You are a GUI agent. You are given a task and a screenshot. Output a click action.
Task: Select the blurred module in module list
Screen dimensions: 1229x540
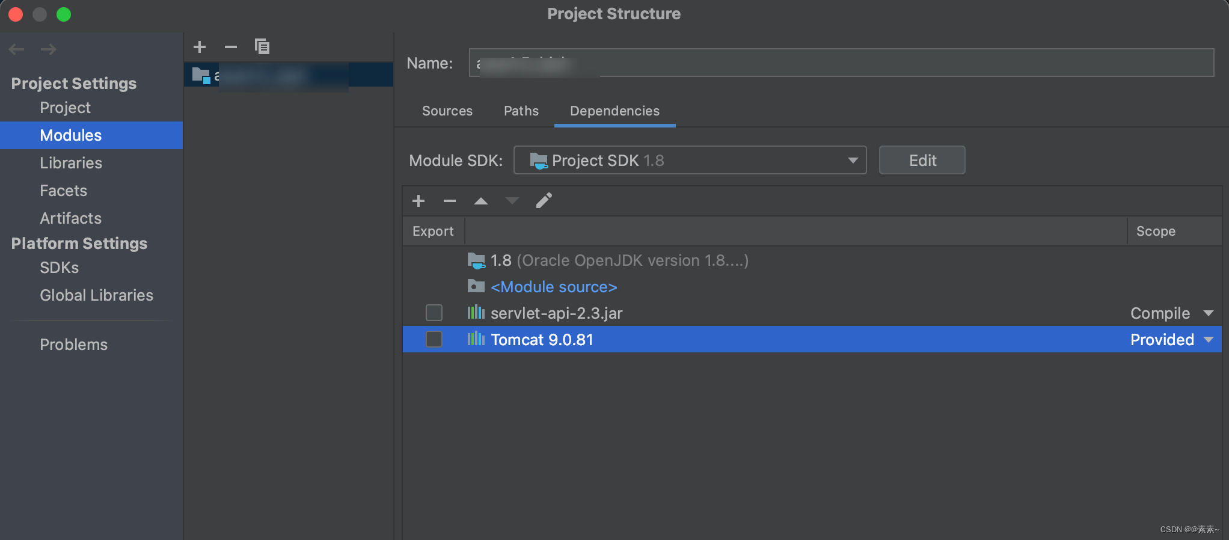point(289,75)
